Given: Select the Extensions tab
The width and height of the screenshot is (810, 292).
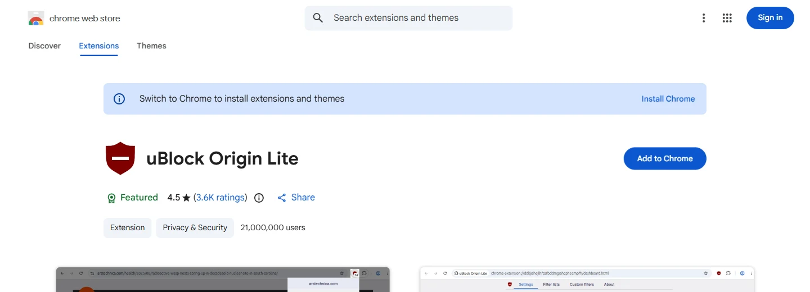Looking at the screenshot, I should (99, 46).
